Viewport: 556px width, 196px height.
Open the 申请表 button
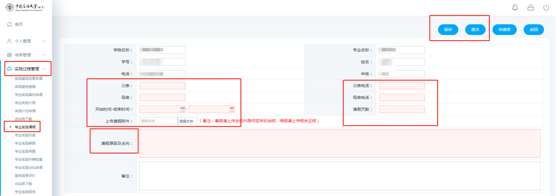(504, 29)
